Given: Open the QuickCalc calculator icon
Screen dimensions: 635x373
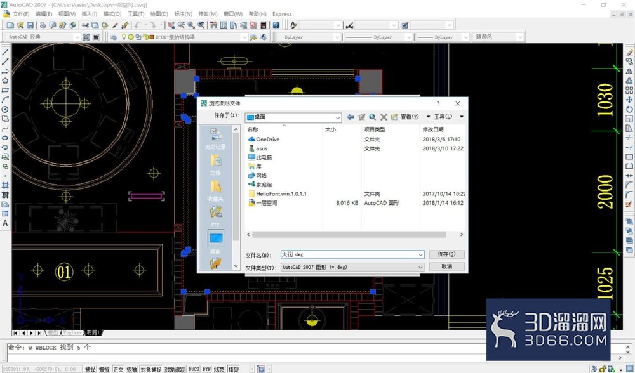Looking at the screenshot, I should pos(264,25).
